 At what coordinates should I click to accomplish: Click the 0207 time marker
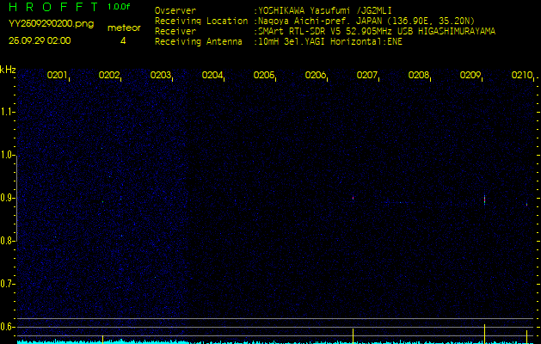click(x=366, y=75)
